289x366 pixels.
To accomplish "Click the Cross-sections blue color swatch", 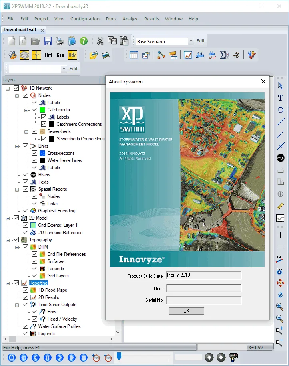I will 42,153.
